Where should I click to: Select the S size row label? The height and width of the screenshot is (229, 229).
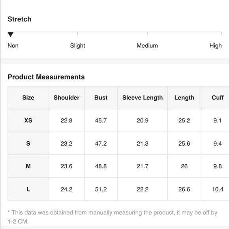(28, 143)
